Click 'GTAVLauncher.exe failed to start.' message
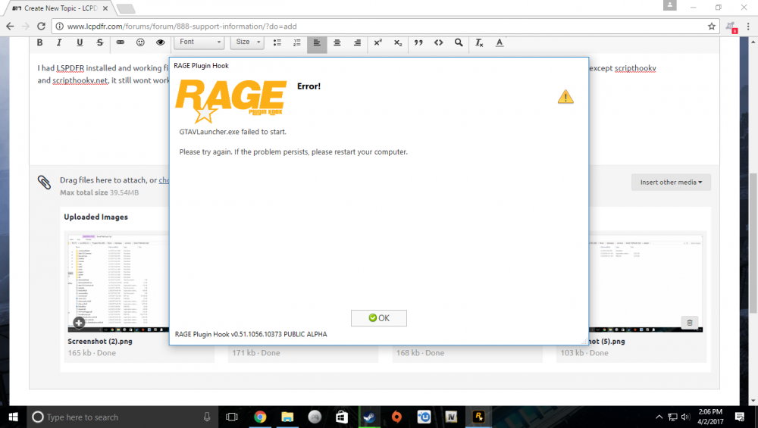 coord(233,131)
